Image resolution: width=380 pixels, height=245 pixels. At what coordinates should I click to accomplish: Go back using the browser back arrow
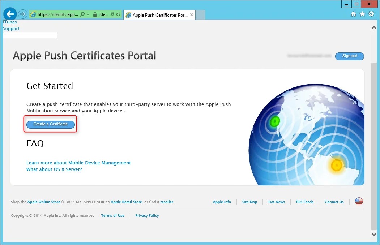[10, 14]
